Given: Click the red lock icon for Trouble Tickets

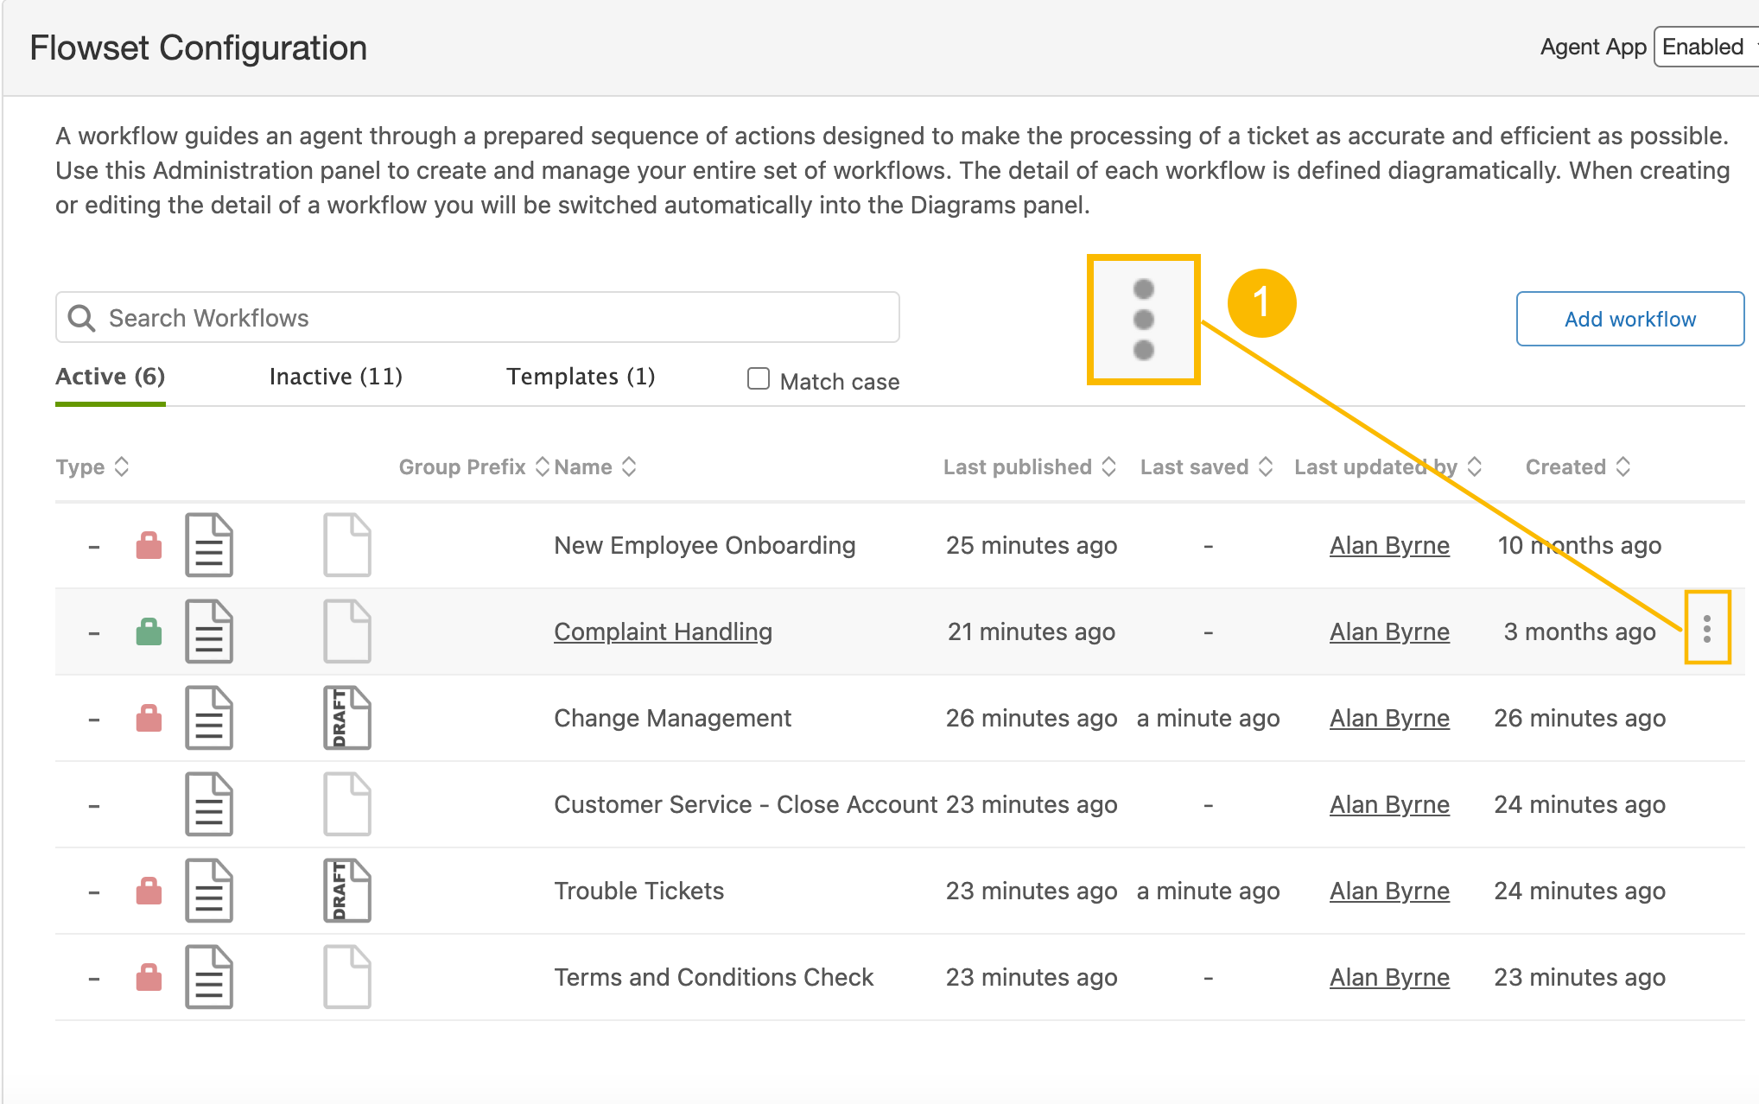Looking at the screenshot, I should (149, 891).
